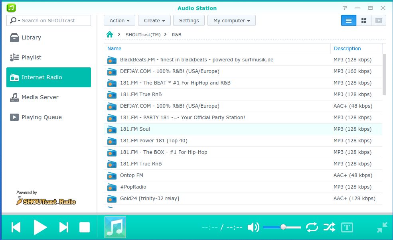Select 181.FM PARTY 181 station
393x240 pixels.
click(243, 118)
